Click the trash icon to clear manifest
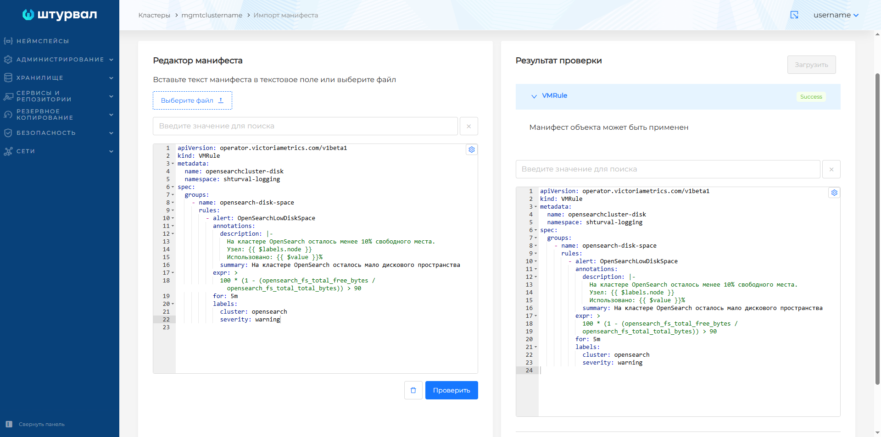Screen dimensions: 881x437 413,390
